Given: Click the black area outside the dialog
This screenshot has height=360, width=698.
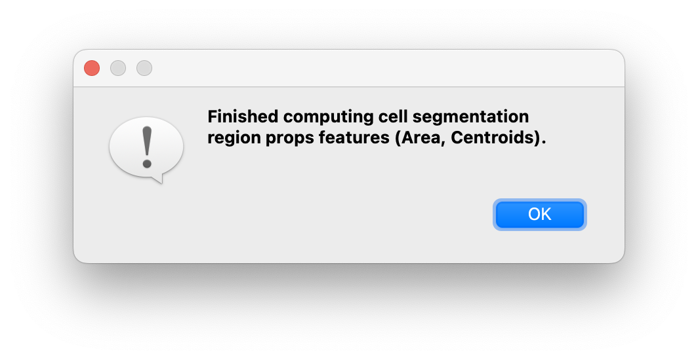Looking at the screenshot, I should coord(348,314).
